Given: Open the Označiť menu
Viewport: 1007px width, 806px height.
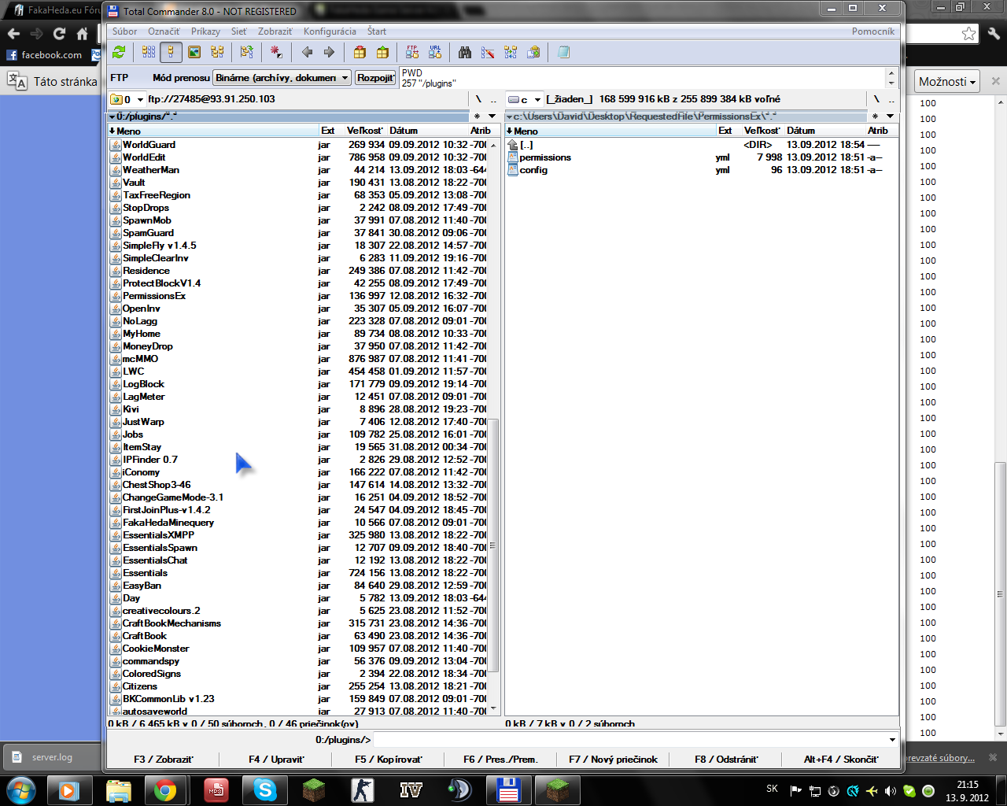Looking at the screenshot, I should click(x=164, y=31).
